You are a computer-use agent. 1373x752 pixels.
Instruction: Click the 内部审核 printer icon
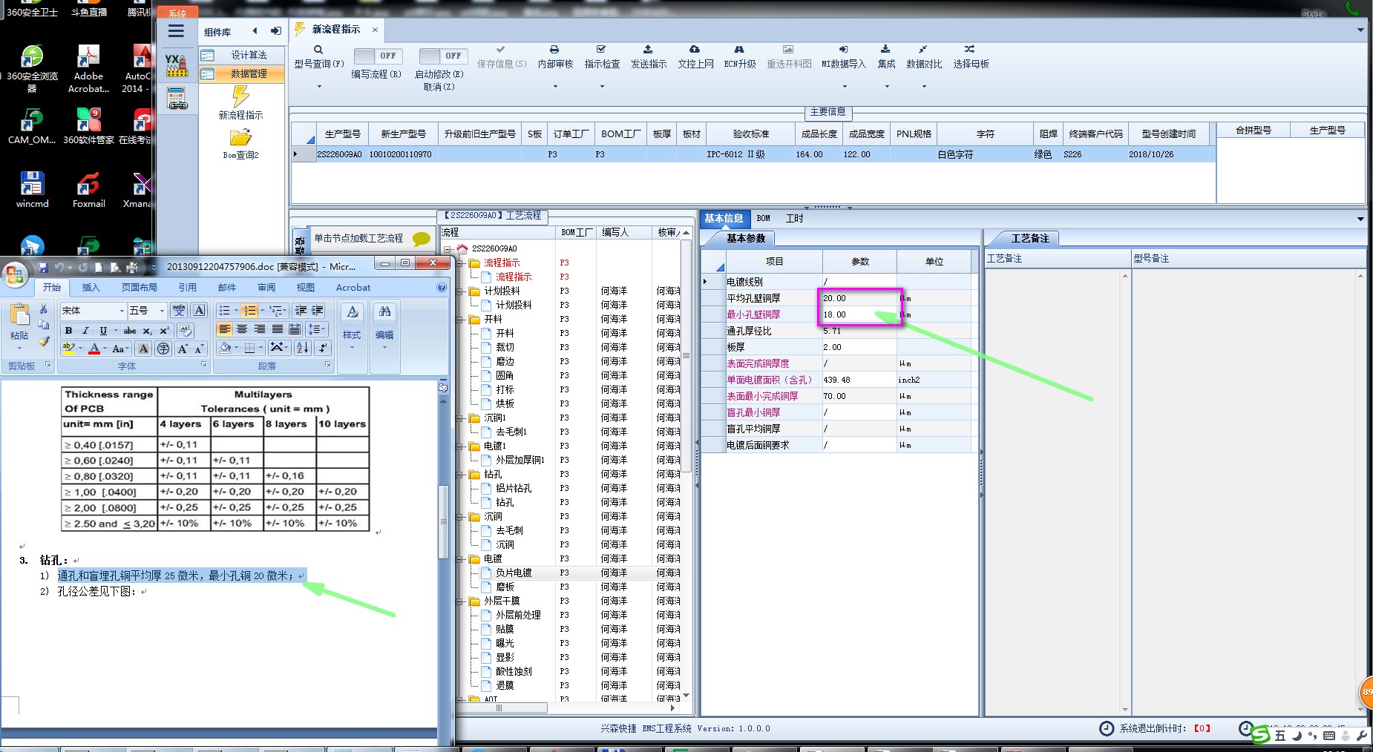(x=554, y=49)
